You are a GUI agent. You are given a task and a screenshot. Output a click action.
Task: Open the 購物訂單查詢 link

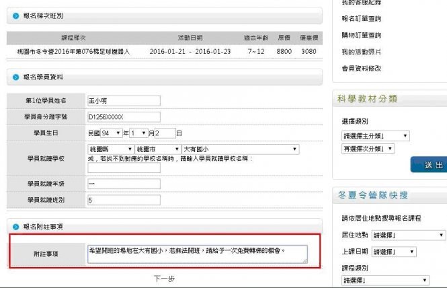[x=361, y=36]
